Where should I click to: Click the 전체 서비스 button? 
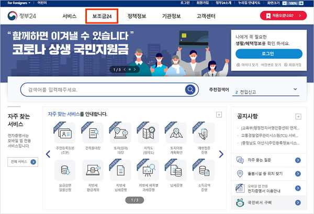(23, 162)
